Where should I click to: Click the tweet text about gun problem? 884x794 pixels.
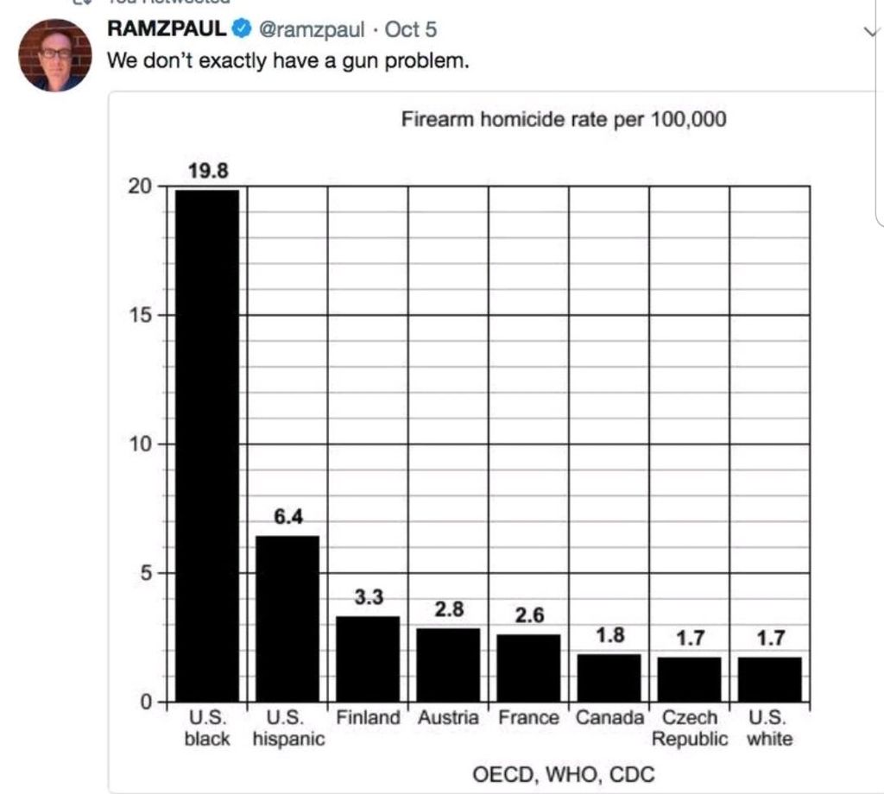(287, 61)
